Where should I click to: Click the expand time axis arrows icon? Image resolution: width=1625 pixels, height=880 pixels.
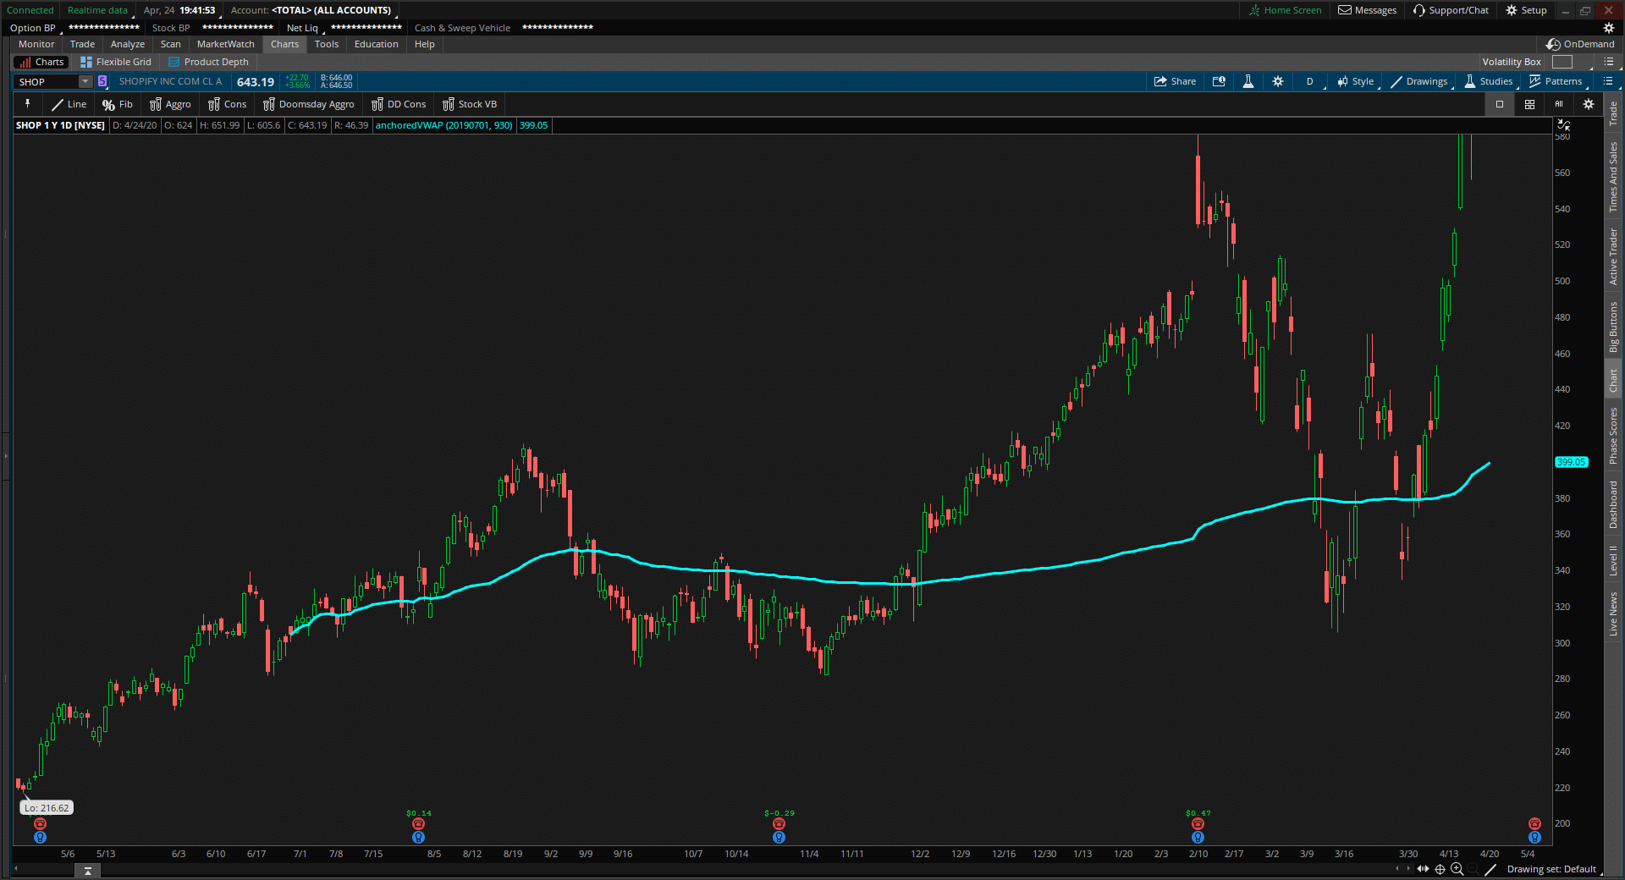(x=1423, y=869)
